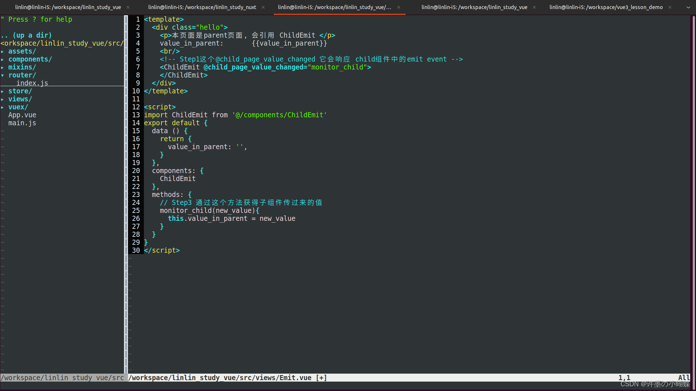Viewport: 696px width, 391px height.
Task: Close the first linlin_study_vue tab
Action: [x=128, y=7]
